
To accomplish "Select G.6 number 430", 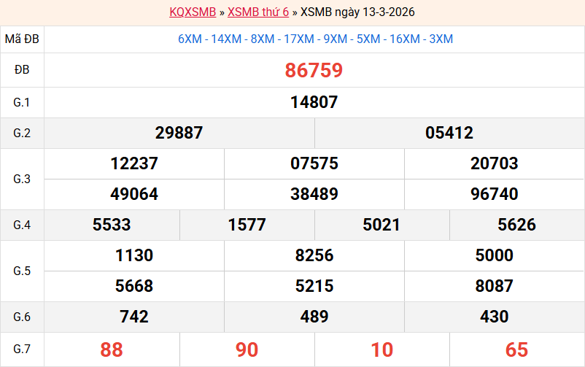I will click(x=494, y=317).
